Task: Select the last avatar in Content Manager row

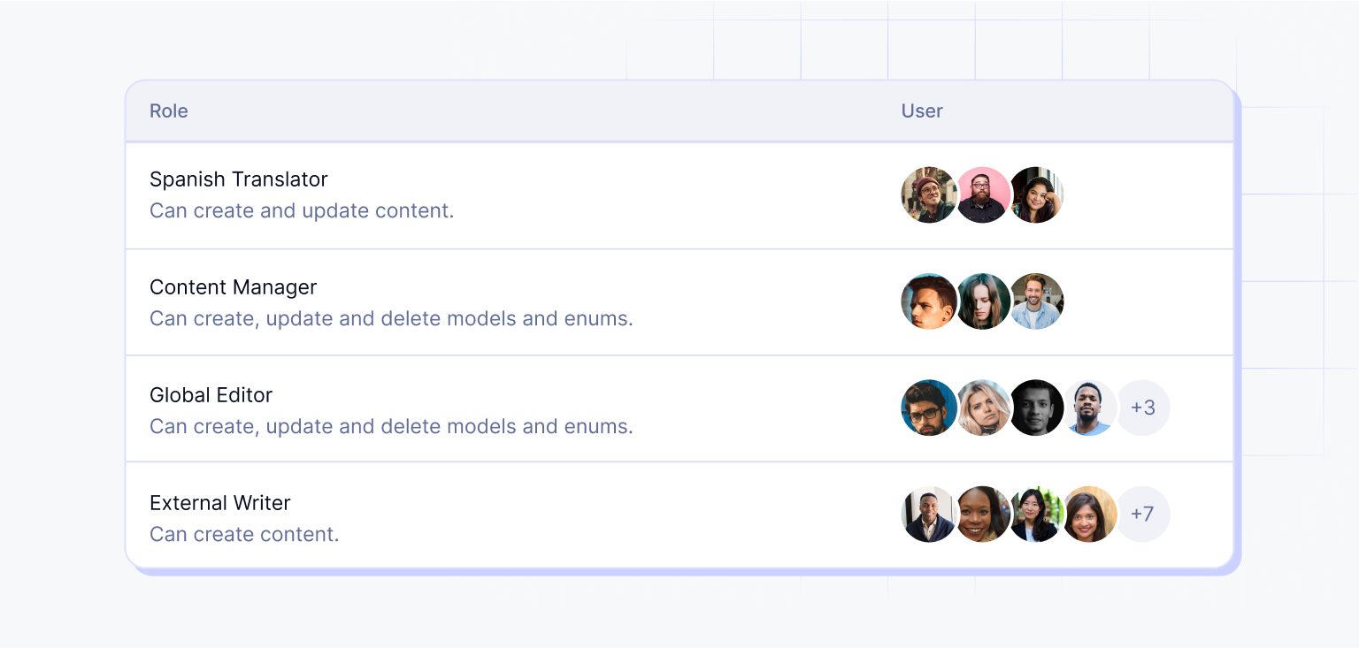Action: click(x=1037, y=301)
